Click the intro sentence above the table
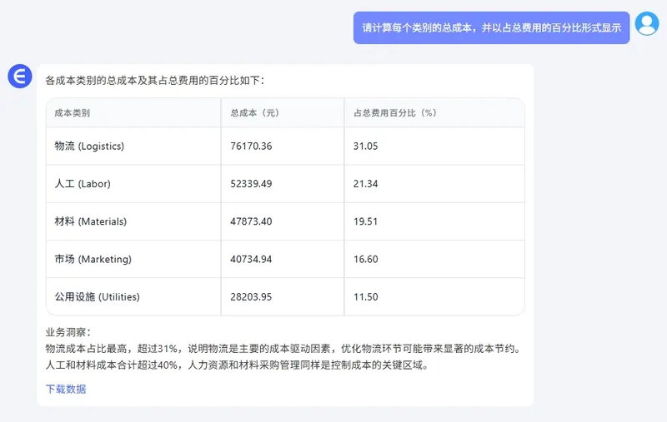 (154, 81)
